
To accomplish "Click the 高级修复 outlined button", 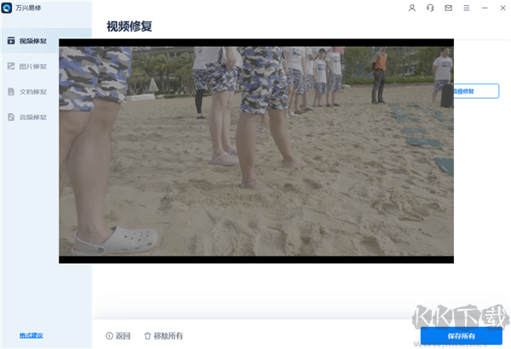I will click(476, 91).
